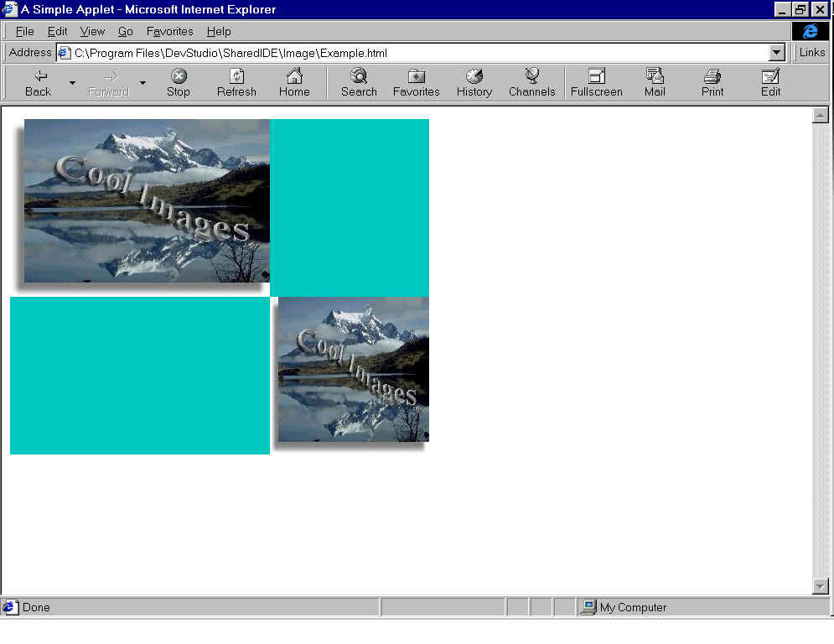
Task: Open the Back history dropdown arrow
Action: tap(72, 83)
